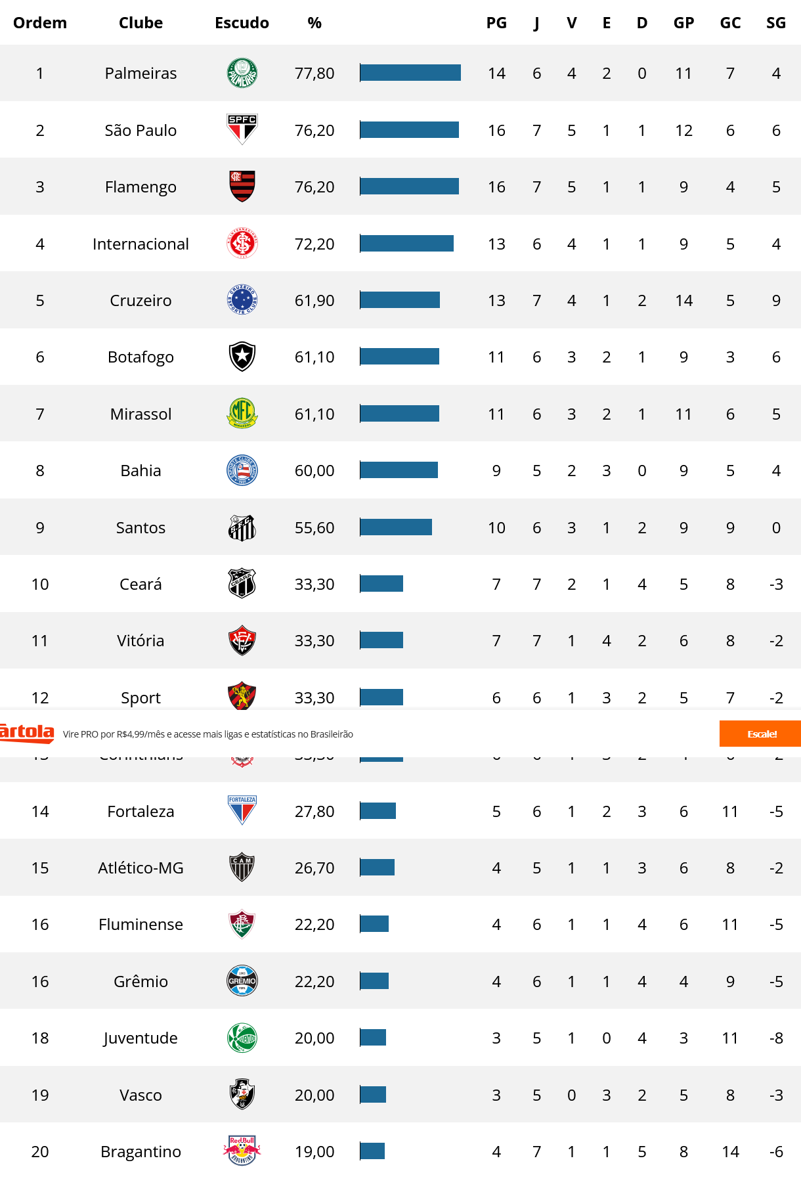Click the Internacional club badge
The height and width of the screenshot is (1192, 801).
(242, 244)
